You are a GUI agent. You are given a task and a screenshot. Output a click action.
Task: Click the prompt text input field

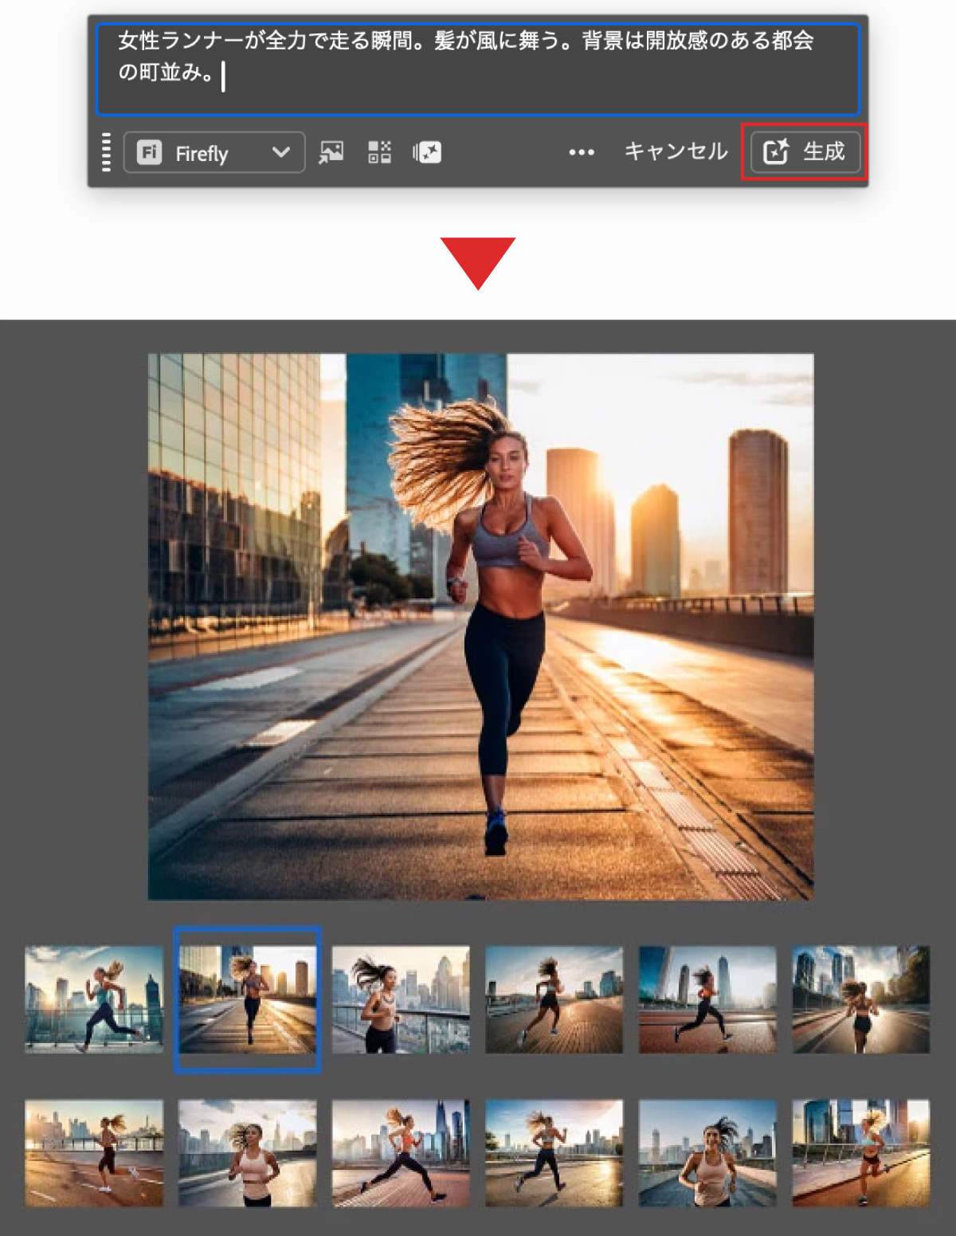[478, 69]
